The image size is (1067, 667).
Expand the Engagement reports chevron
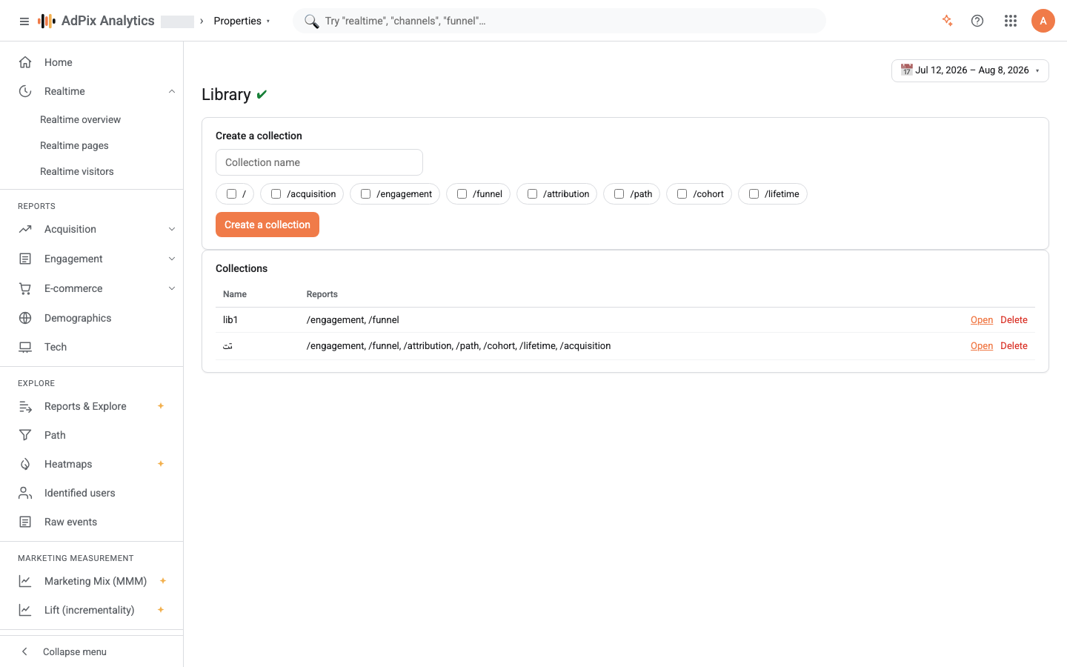(x=172, y=259)
